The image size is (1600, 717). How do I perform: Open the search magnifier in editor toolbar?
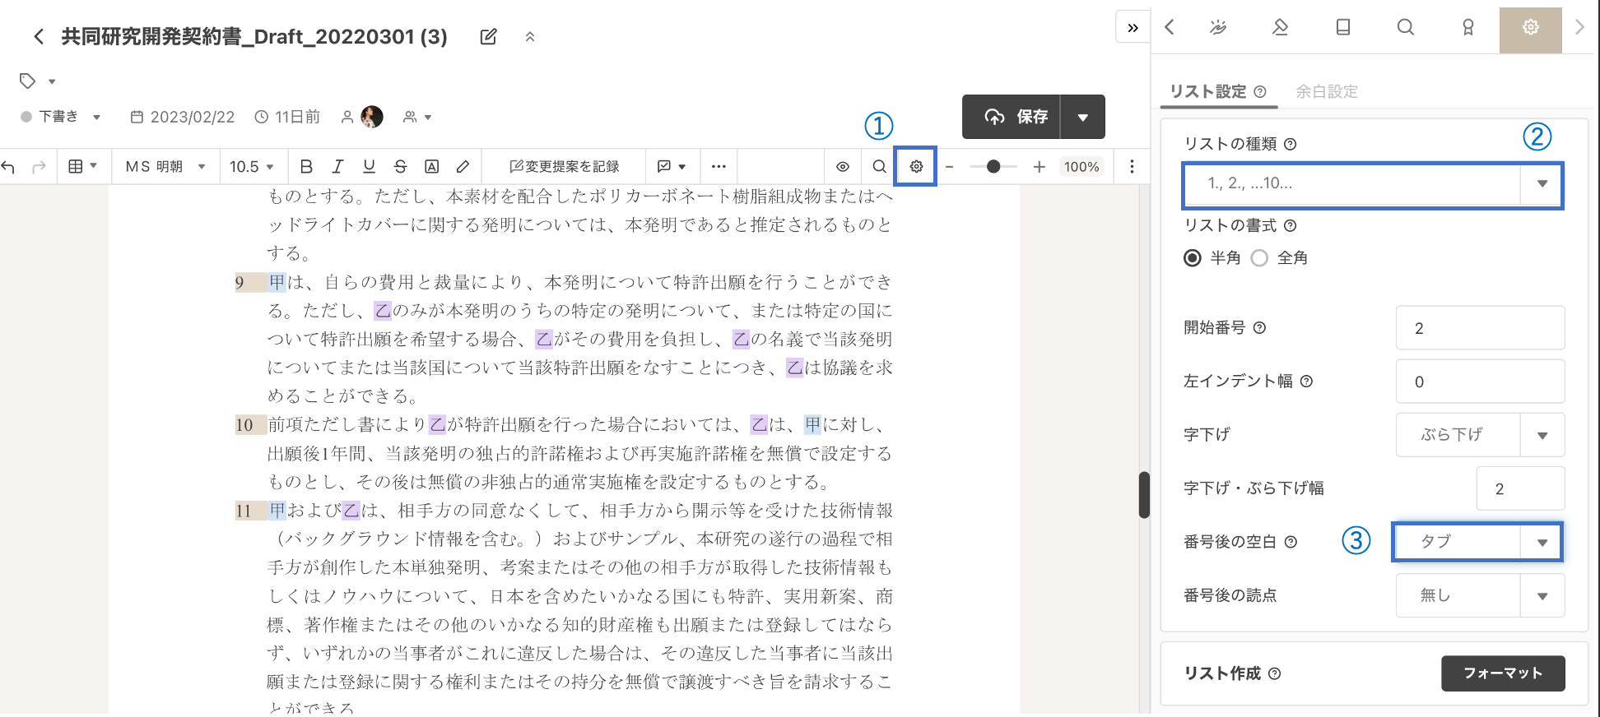pyautogui.click(x=879, y=167)
